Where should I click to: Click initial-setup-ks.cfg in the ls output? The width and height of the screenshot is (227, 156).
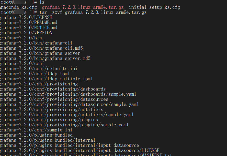coord(154,7)
